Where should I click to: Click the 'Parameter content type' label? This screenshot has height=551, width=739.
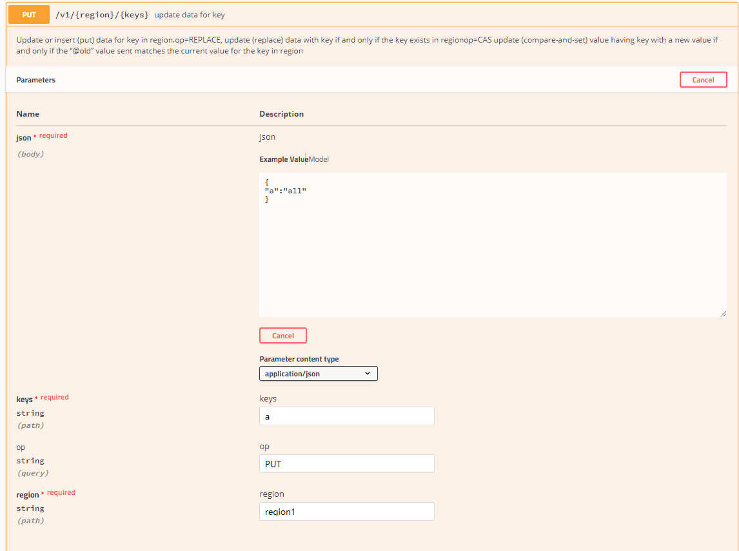coord(299,359)
